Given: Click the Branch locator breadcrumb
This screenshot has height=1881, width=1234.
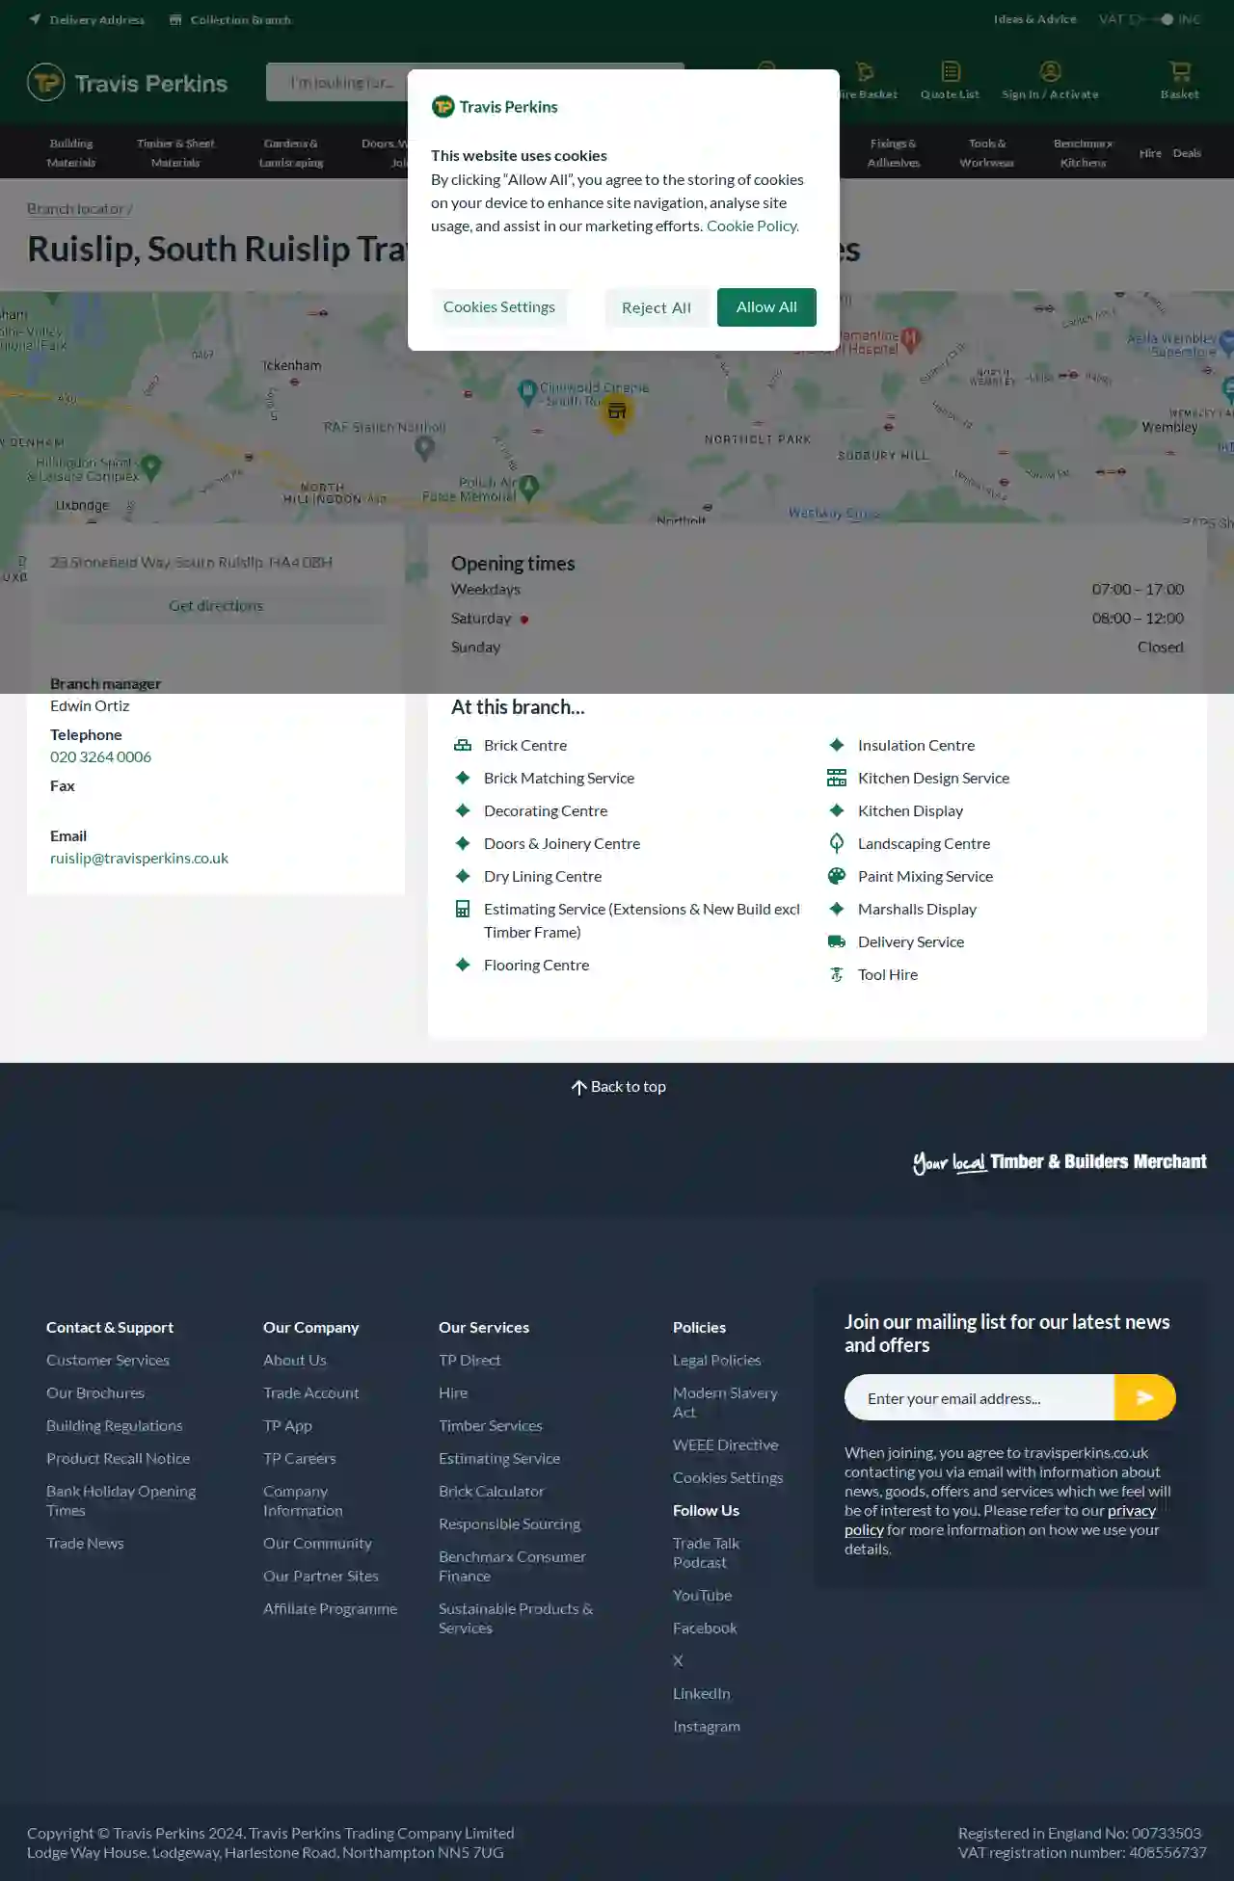Looking at the screenshot, I should (75, 208).
